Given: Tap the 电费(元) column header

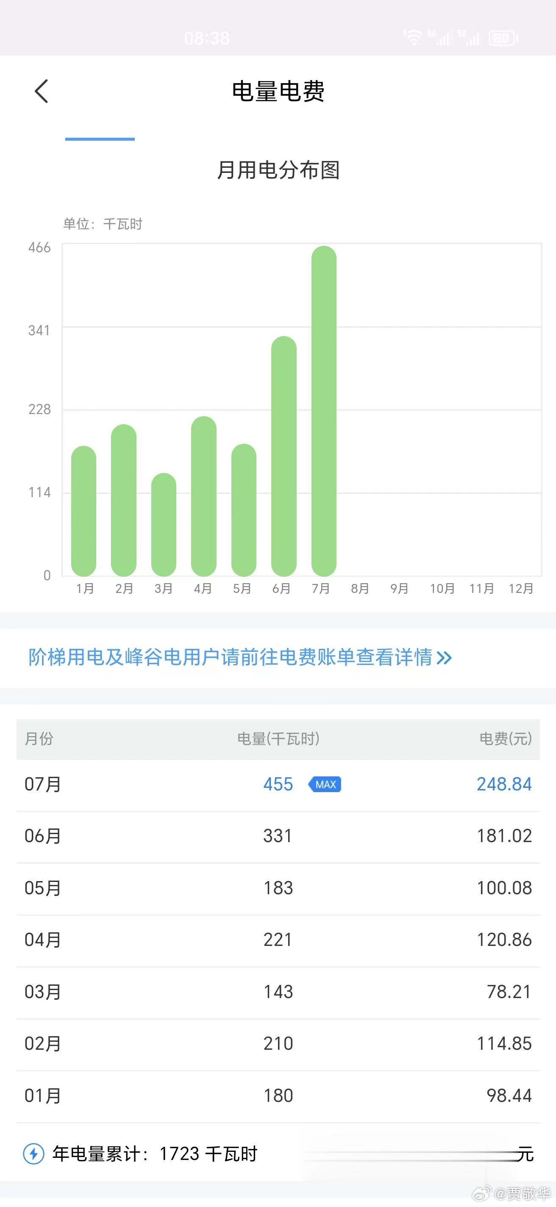Looking at the screenshot, I should tap(506, 738).
